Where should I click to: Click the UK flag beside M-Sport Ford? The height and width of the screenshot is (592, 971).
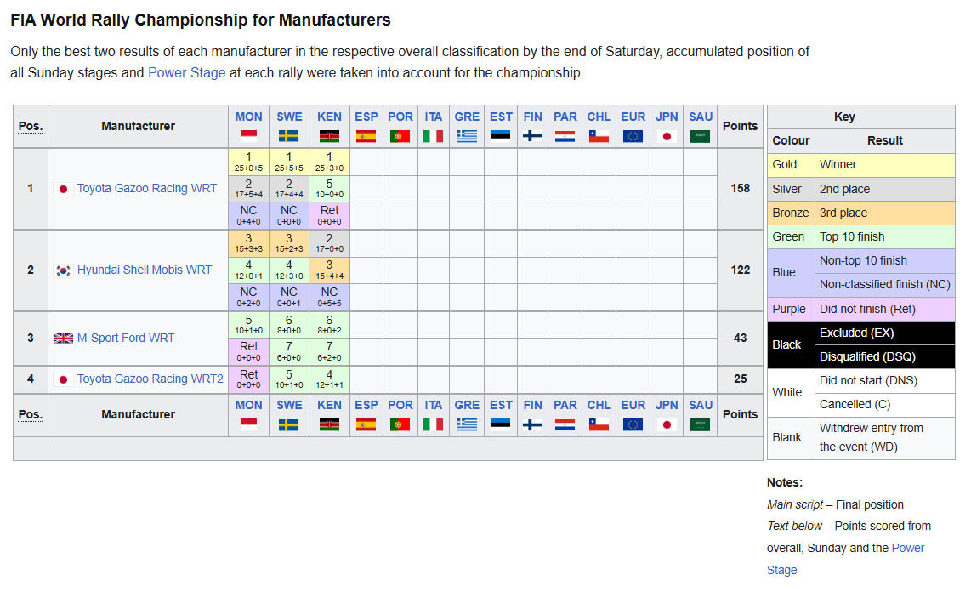tap(63, 339)
